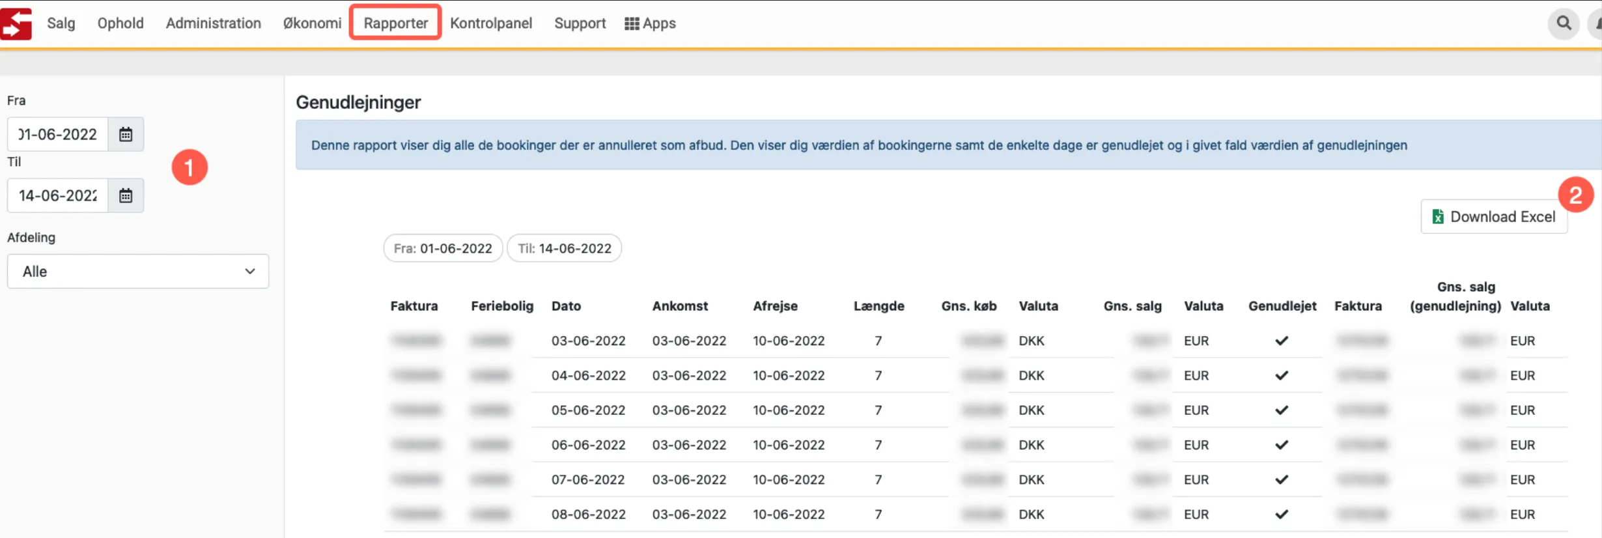Click Ankomst 03-06-2022 in the 07-06-2022 row

click(x=689, y=479)
